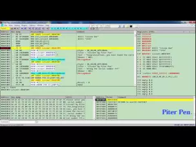196x147 pixels.
Task: Restart the debugged program with the rewind icon
Action: [x=15, y=28]
